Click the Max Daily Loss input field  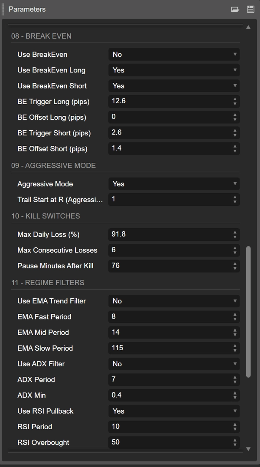click(x=169, y=234)
